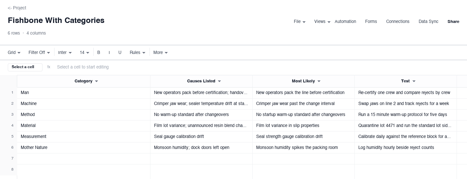Open Data Sync from the top menu

pyautogui.click(x=428, y=22)
